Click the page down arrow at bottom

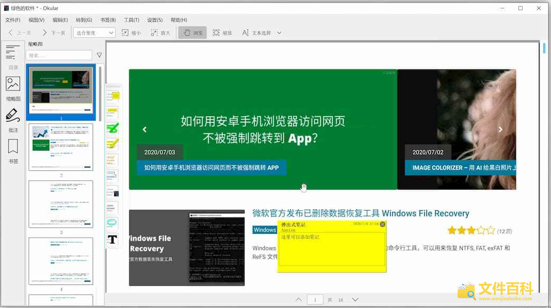355,300
